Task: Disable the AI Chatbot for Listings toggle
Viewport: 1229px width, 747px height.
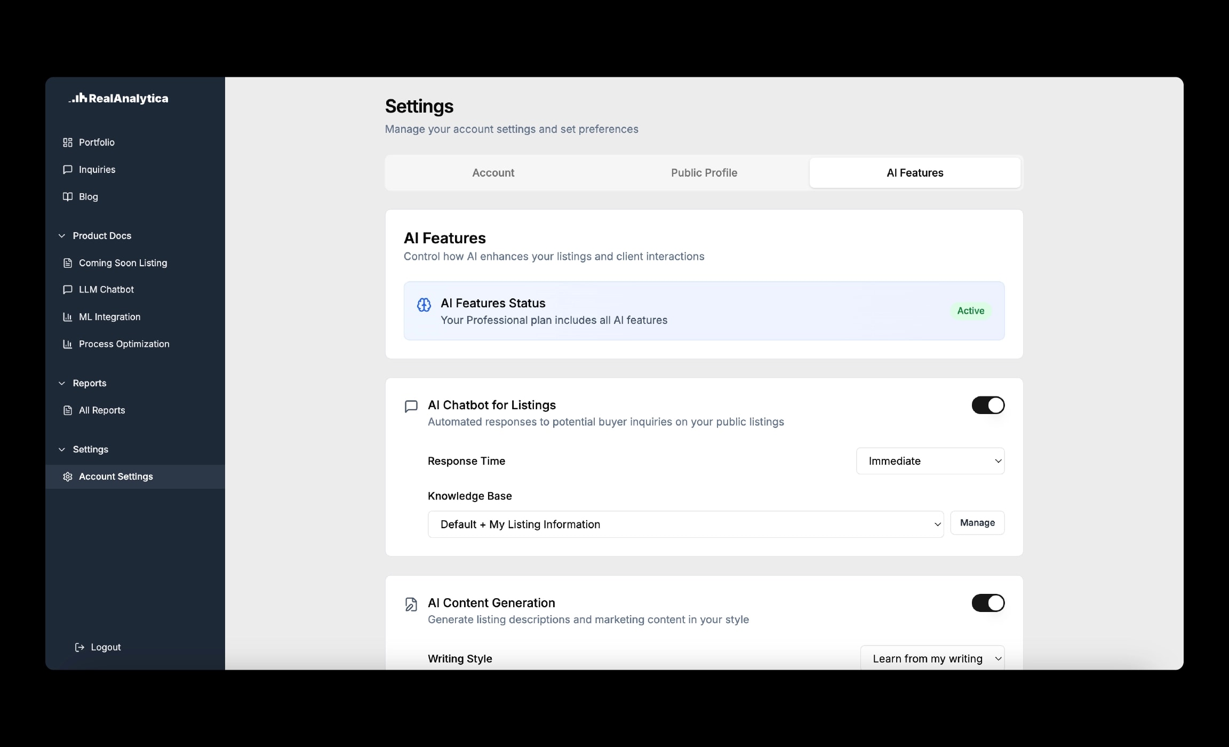Action: [x=988, y=406]
